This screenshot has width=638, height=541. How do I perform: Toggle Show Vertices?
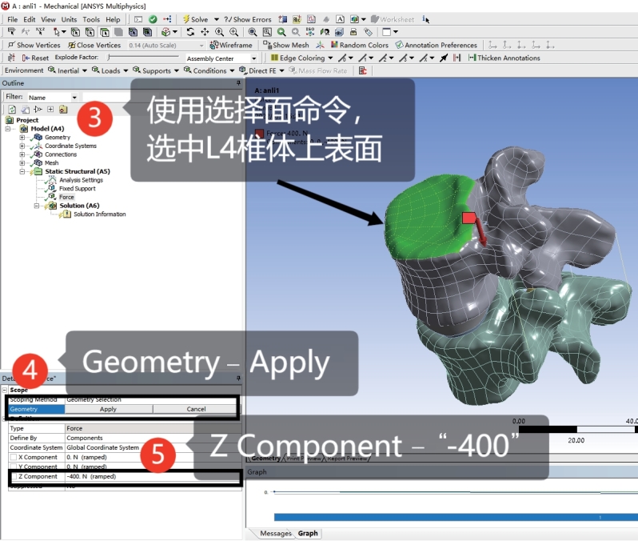(x=34, y=45)
